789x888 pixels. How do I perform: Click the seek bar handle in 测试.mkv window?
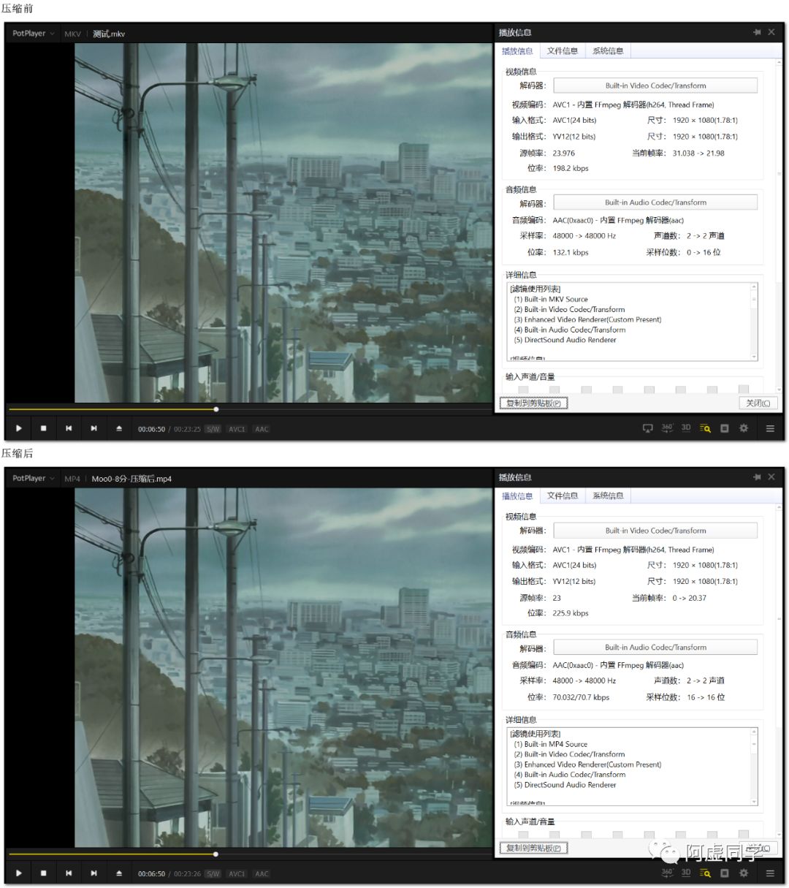pos(216,409)
